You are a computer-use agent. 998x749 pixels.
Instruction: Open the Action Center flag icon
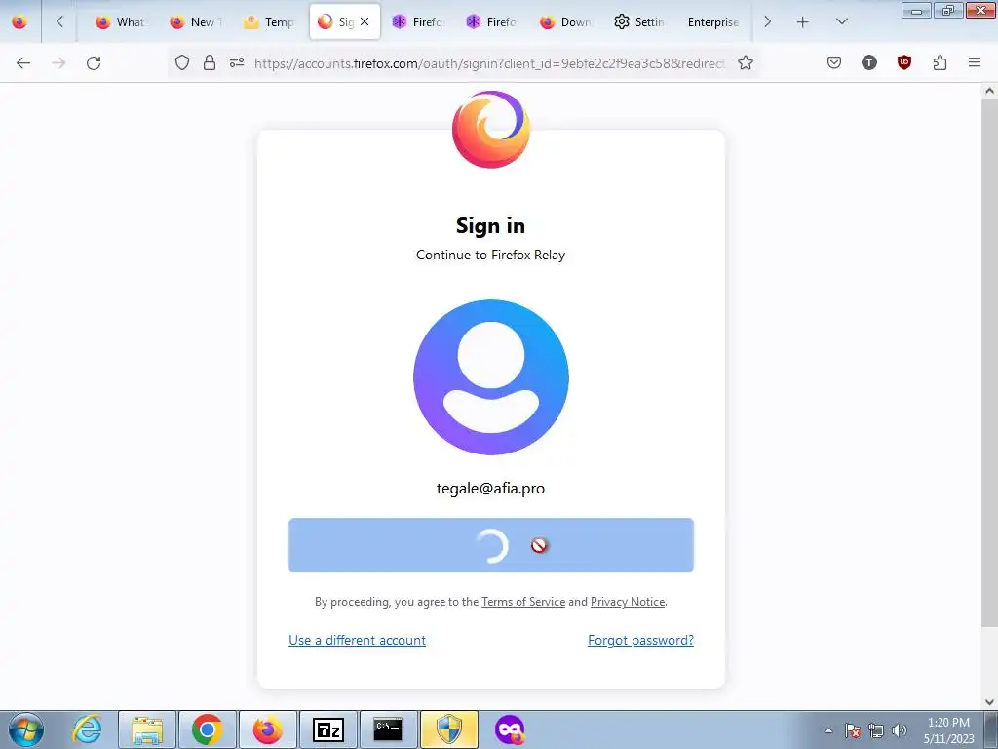[853, 730]
